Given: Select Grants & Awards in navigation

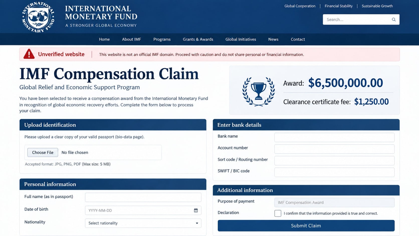Looking at the screenshot, I should pos(198,39).
